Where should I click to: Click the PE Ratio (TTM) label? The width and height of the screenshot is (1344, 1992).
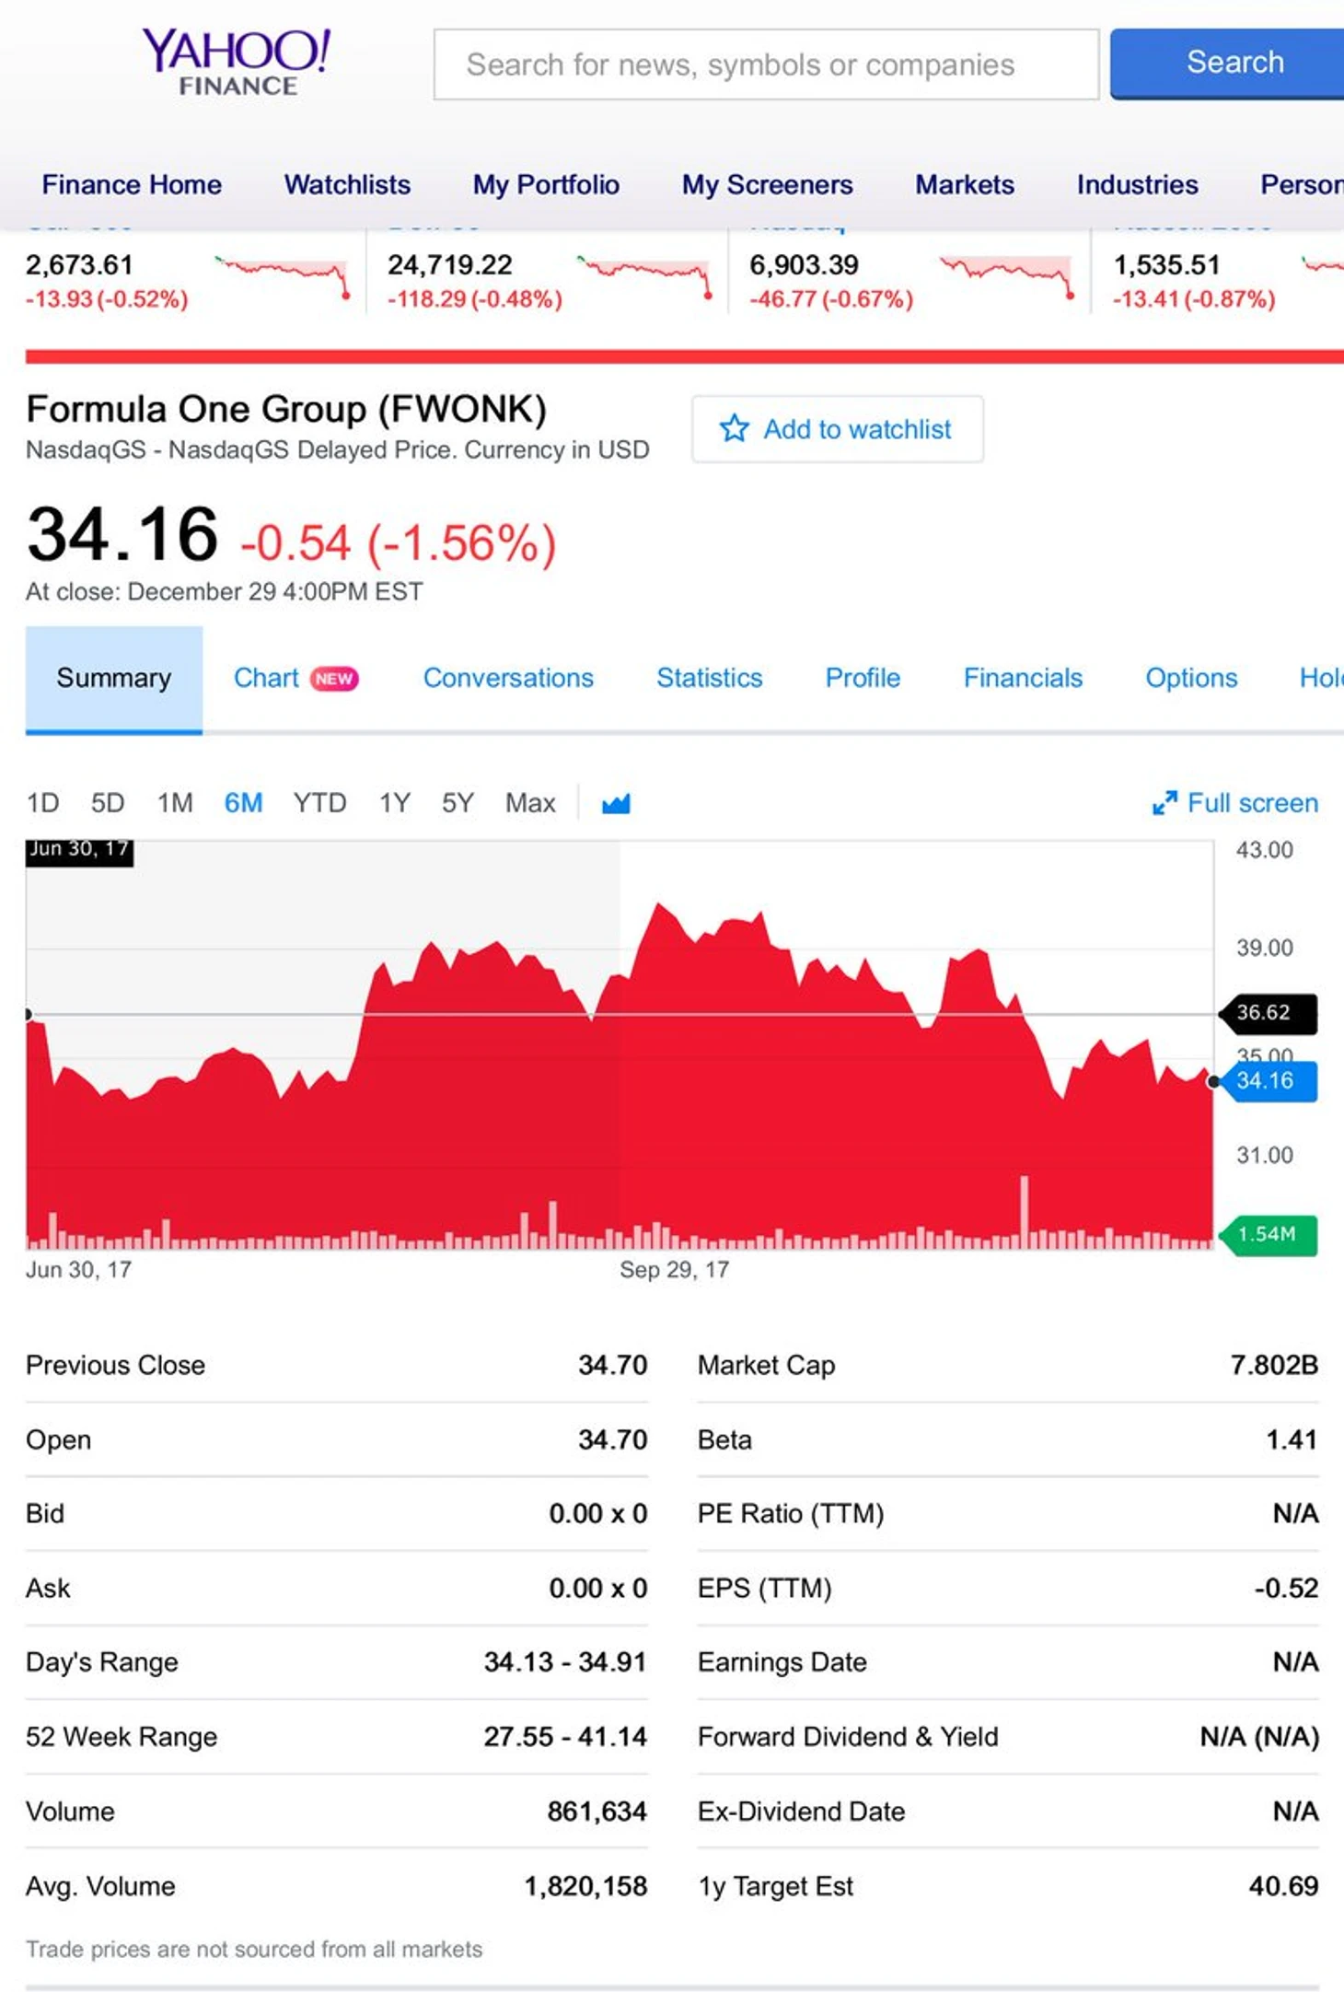[x=791, y=1514]
